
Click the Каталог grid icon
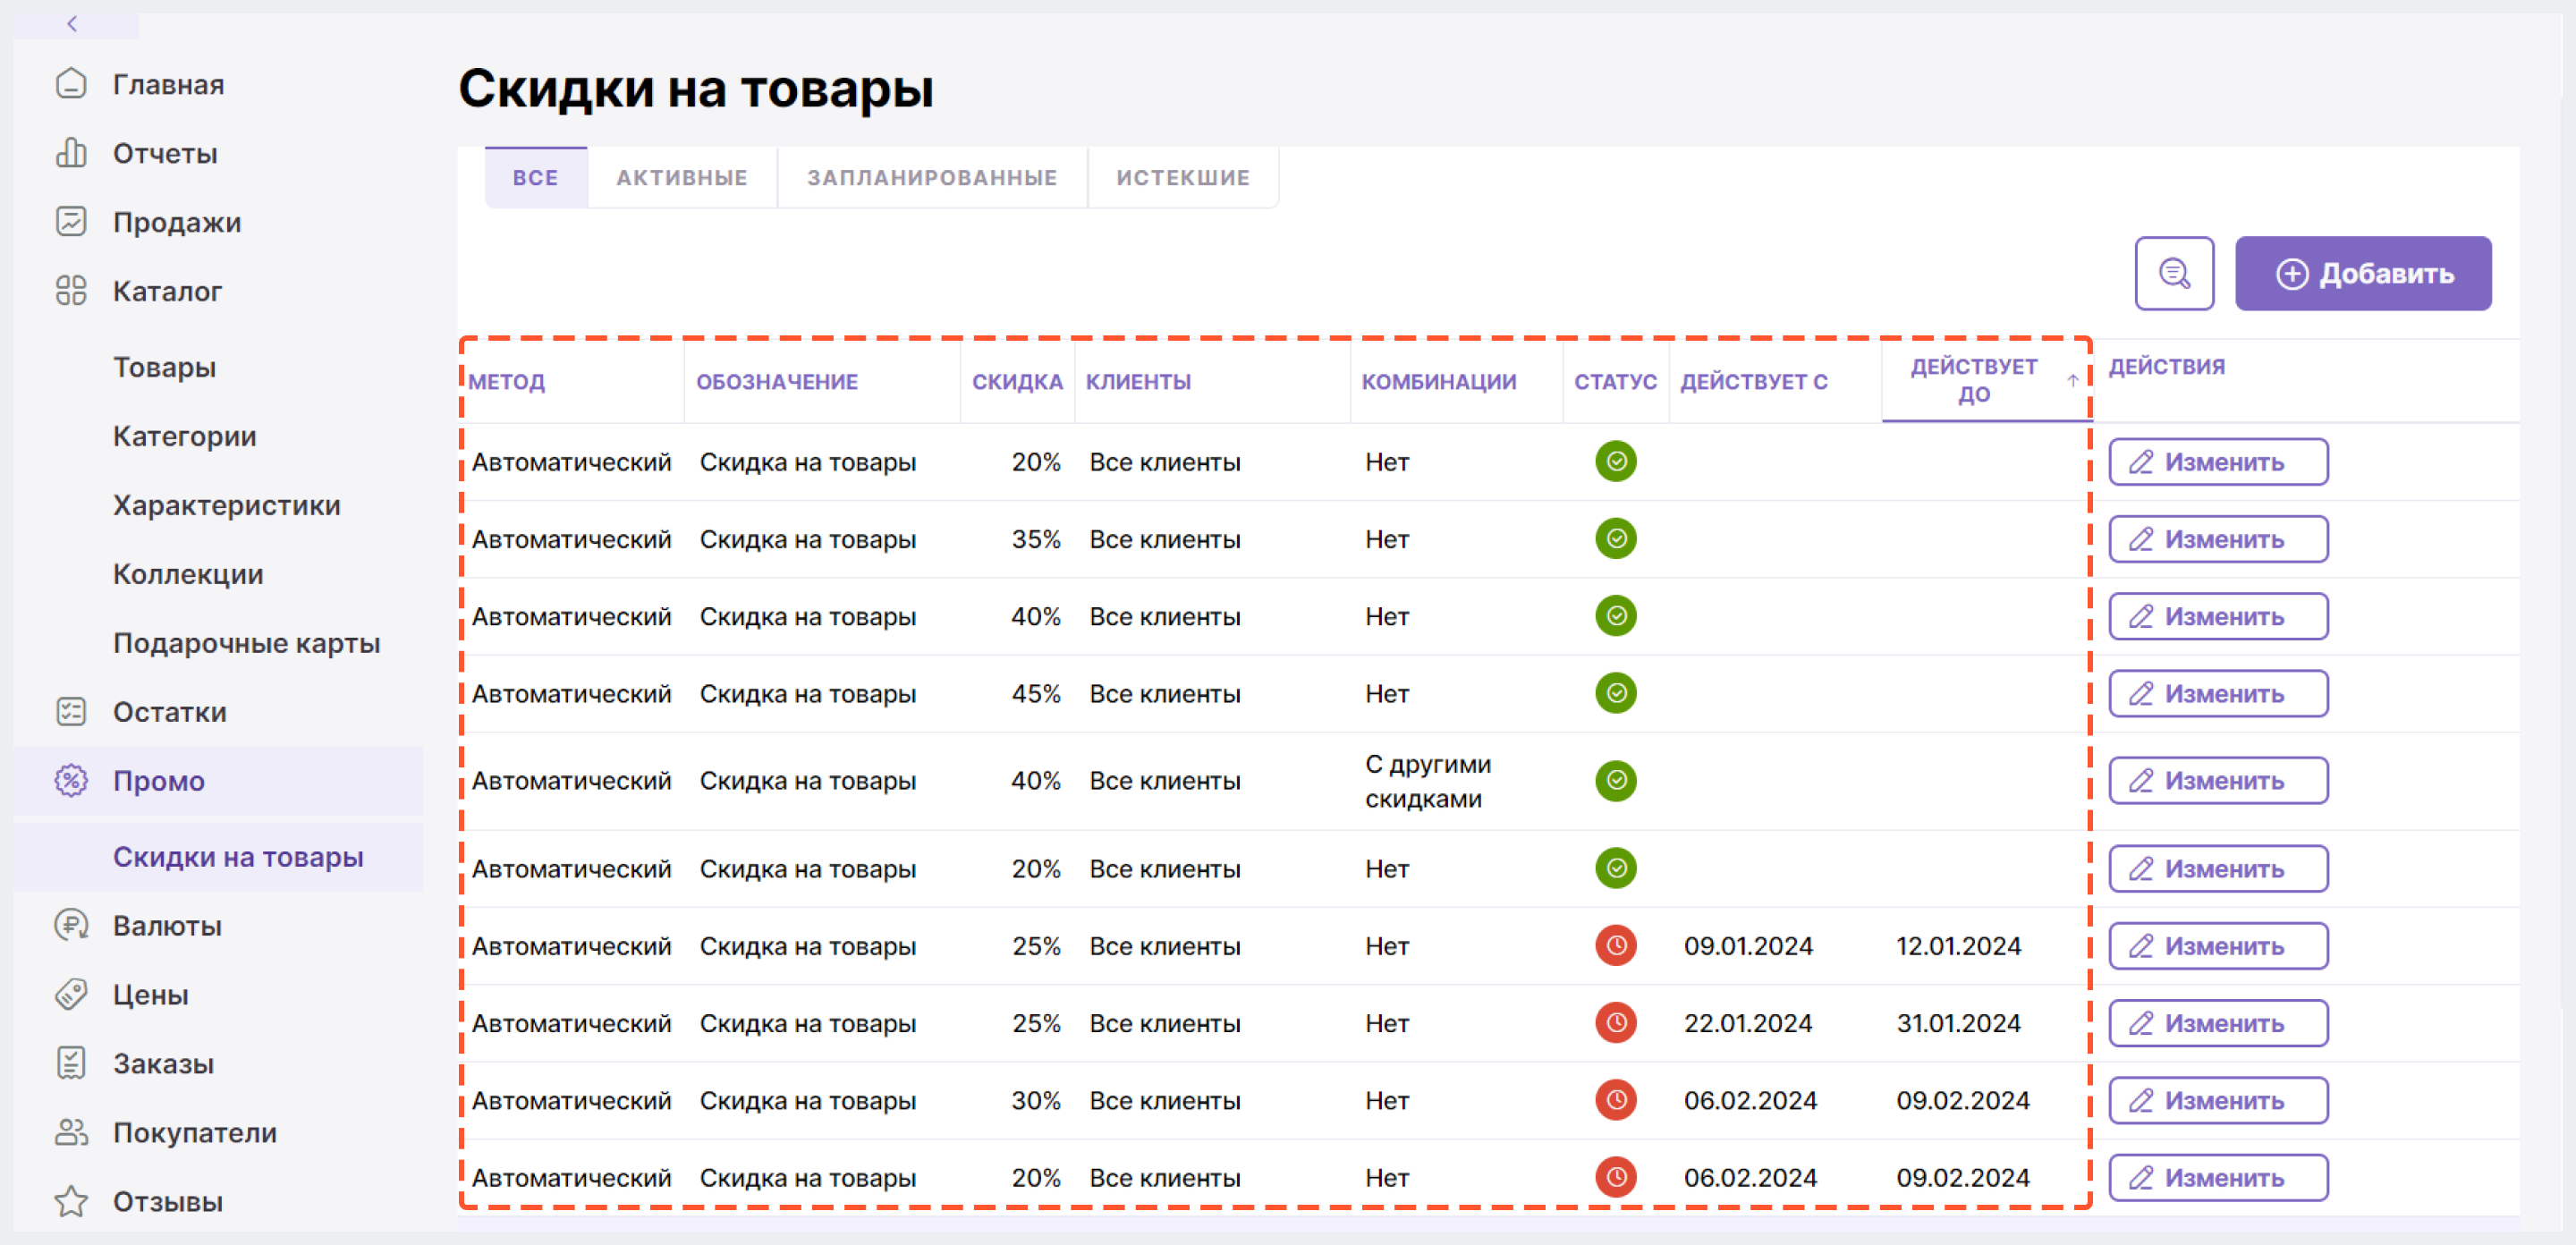(71, 291)
